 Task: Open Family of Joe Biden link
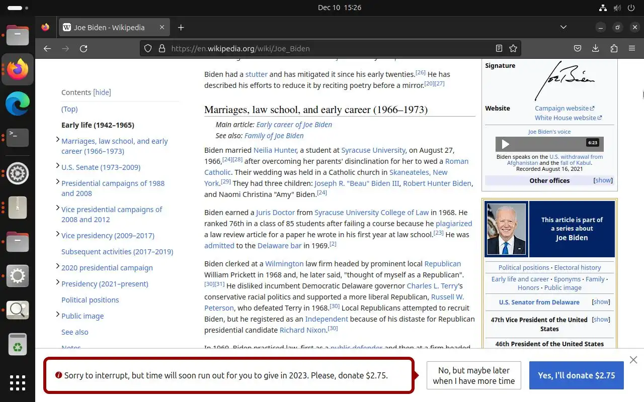274,136
